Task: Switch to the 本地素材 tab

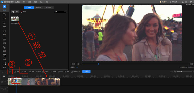Action: [29, 7]
